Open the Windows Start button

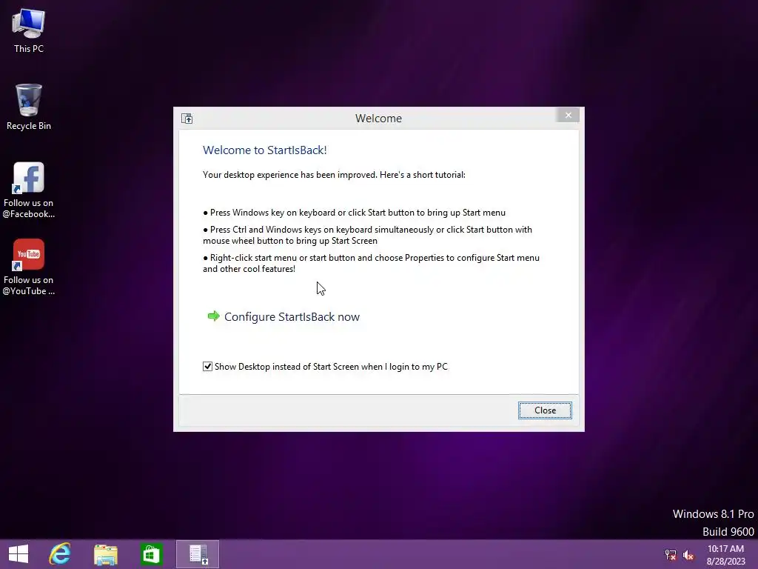[19, 554]
